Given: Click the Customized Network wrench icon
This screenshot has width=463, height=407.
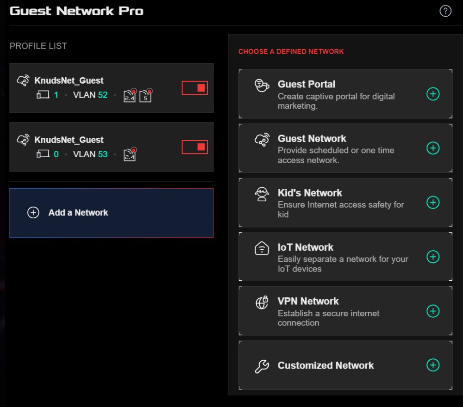Looking at the screenshot, I should coord(262,366).
